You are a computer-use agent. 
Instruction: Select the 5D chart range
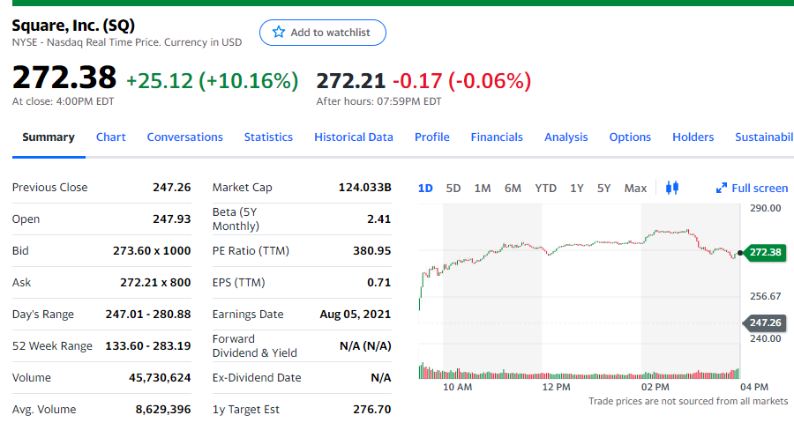pyautogui.click(x=453, y=188)
